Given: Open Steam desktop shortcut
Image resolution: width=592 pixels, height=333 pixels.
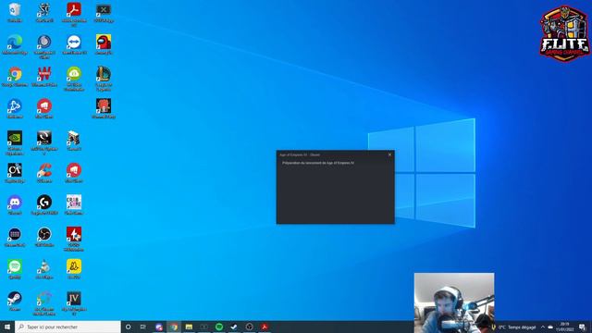Looking at the screenshot, I should [x=15, y=302].
